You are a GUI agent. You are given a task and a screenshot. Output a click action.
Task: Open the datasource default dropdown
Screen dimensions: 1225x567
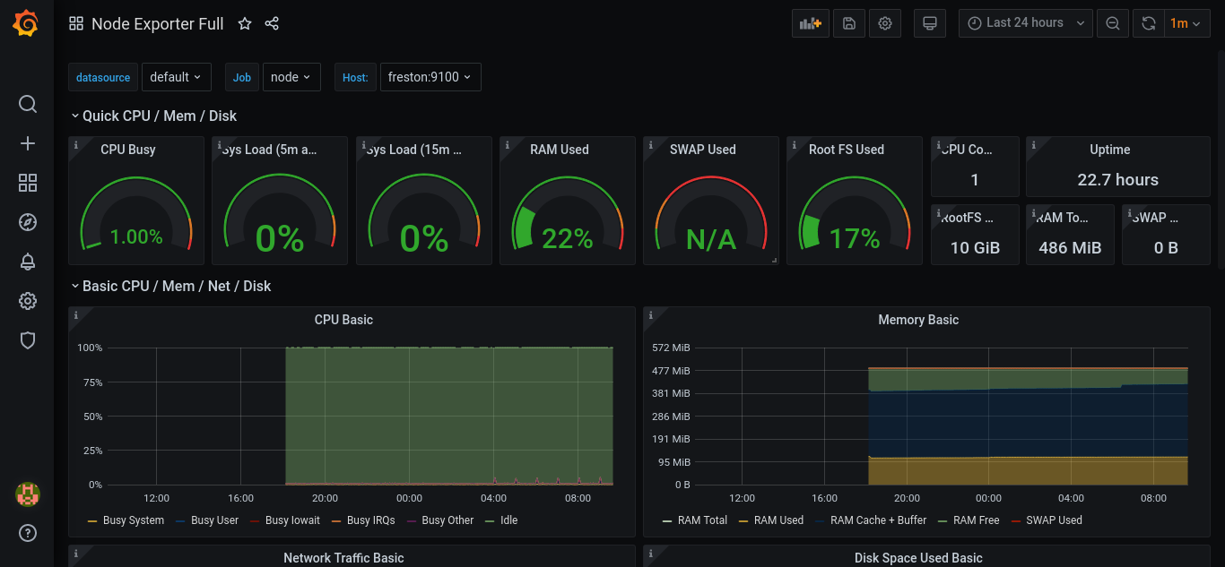point(177,77)
